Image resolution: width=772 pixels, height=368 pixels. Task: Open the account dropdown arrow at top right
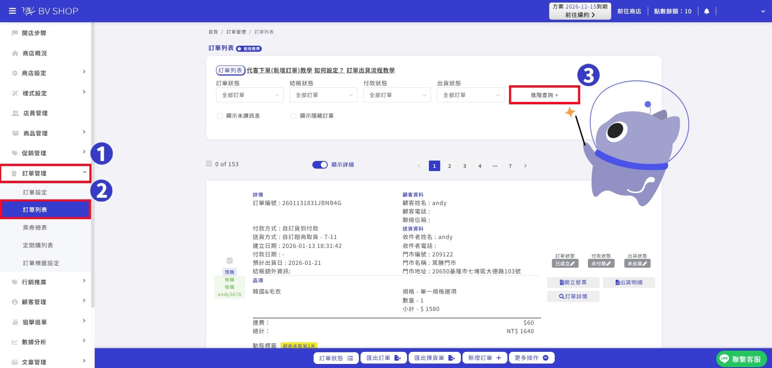(763, 11)
